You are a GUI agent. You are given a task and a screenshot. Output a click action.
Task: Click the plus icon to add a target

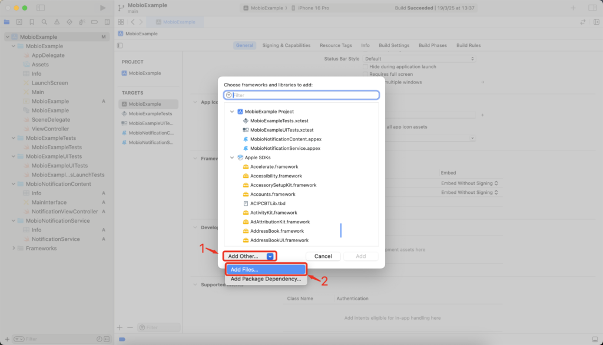120,327
